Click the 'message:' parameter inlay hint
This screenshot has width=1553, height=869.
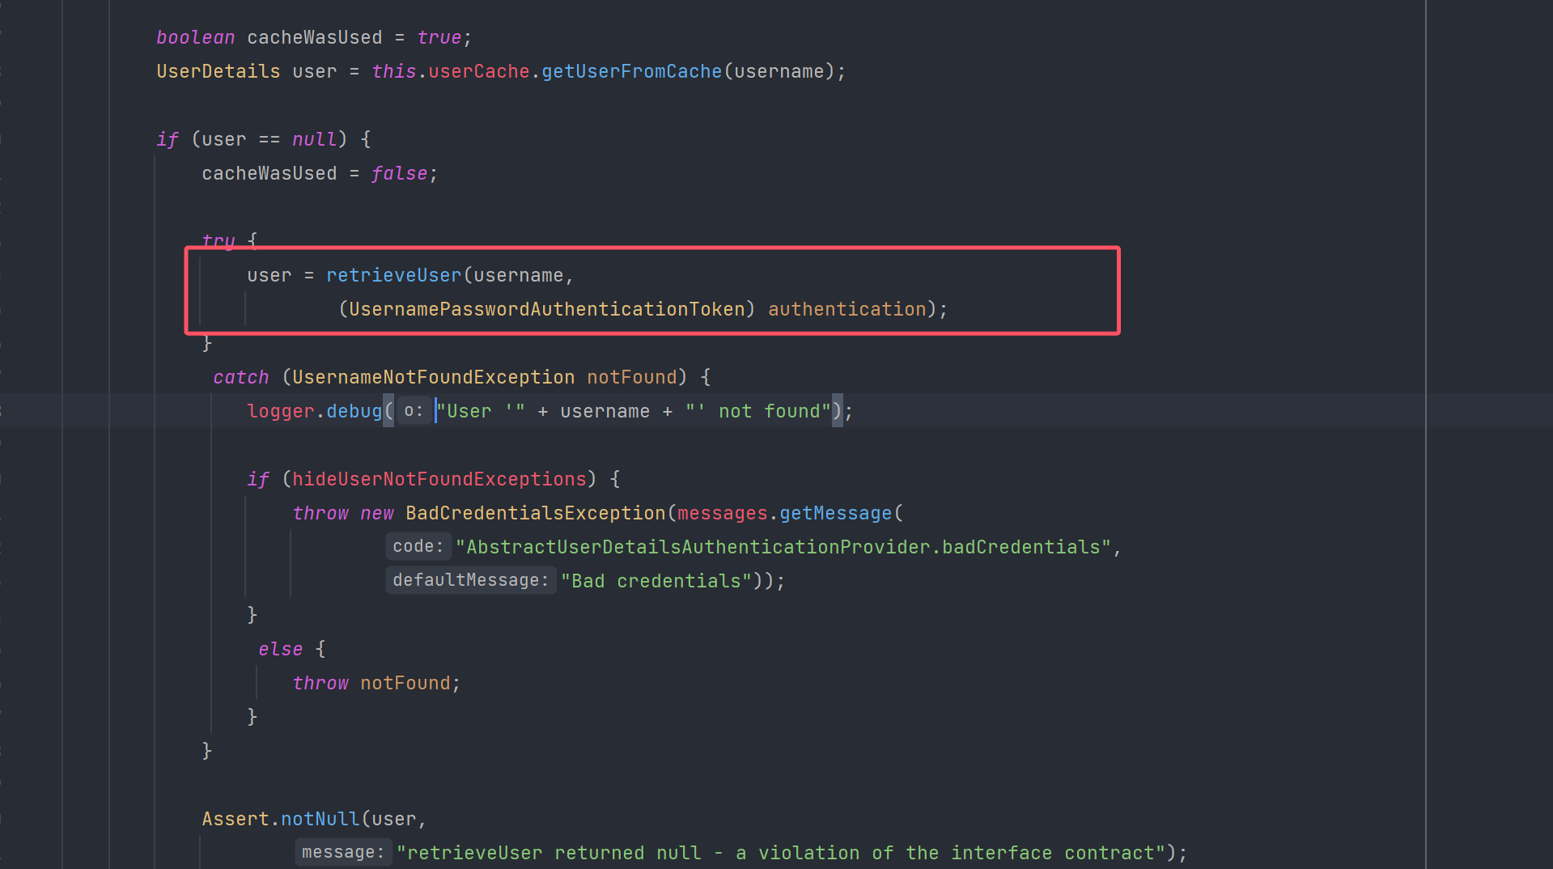[x=343, y=853]
